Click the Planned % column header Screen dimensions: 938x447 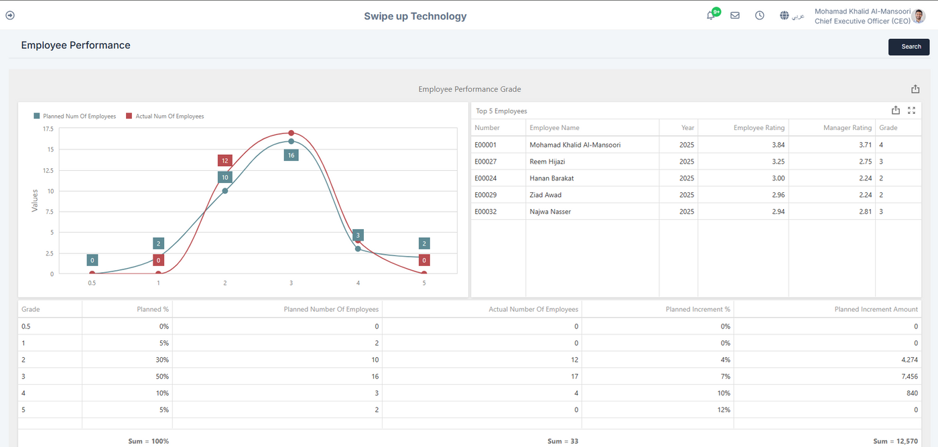tap(152, 310)
